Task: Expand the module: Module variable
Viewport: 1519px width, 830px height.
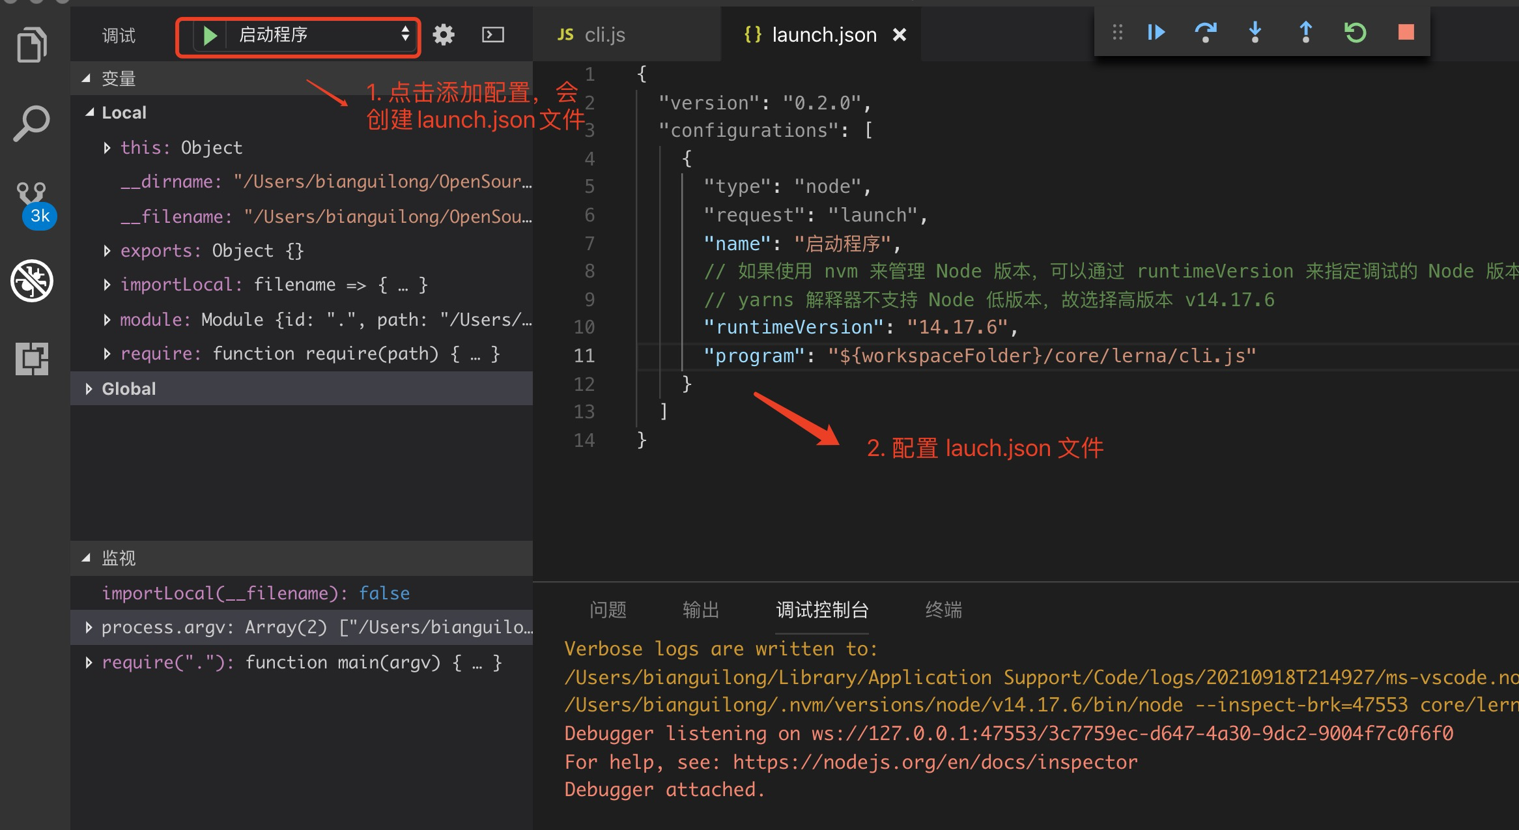Action: point(107,320)
